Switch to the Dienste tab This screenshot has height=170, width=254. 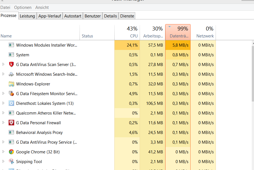[127, 16]
